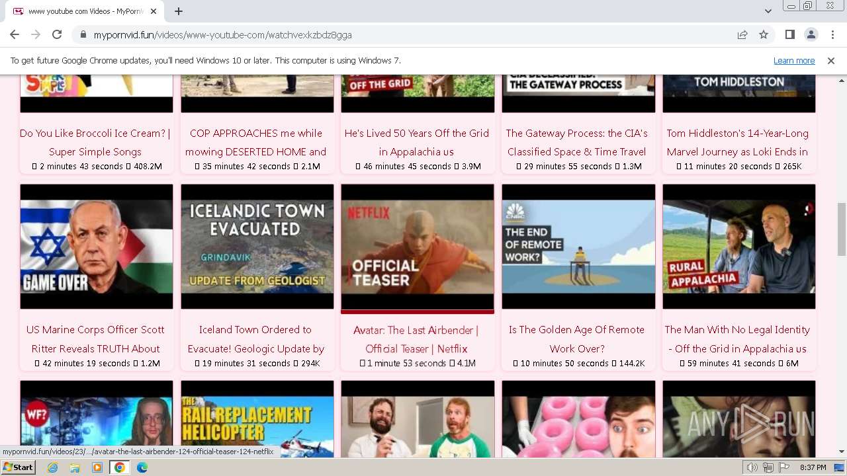847x476 pixels.
Task: Click the WF? studio thumbnail
Action: pos(97,419)
